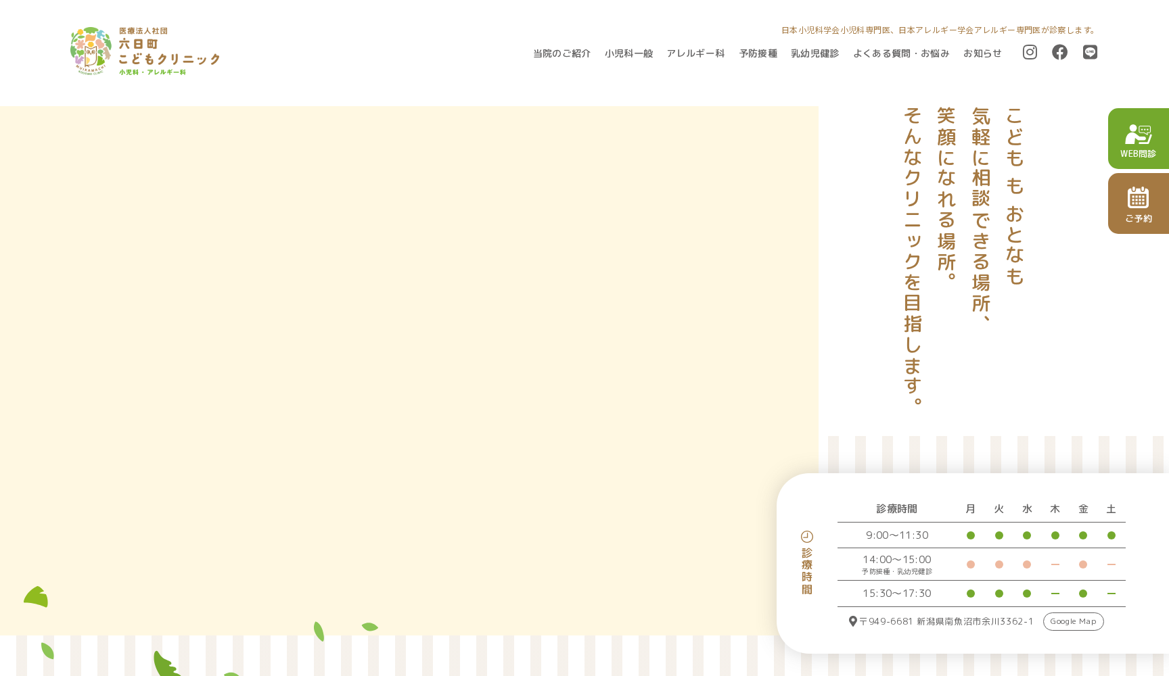Click the WEB問診 consultation icon
Viewport: 1169px width, 676px height.
[1139, 134]
